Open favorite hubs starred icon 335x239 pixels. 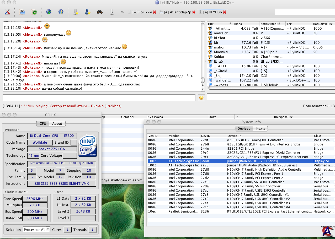coord(76,12)
